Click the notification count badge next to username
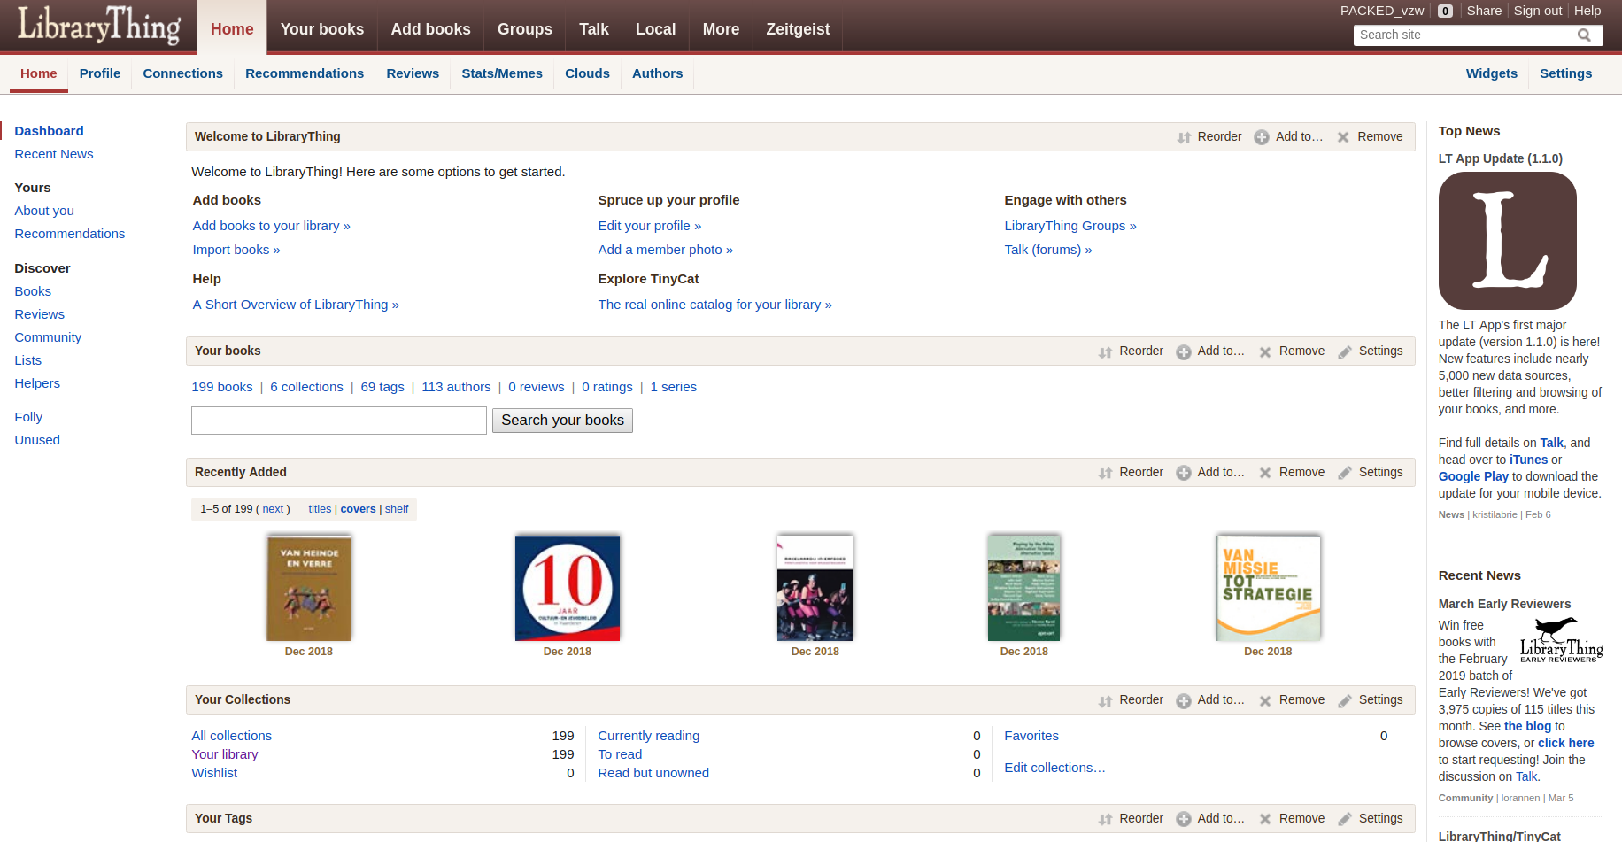 [x=1445, y=12]
